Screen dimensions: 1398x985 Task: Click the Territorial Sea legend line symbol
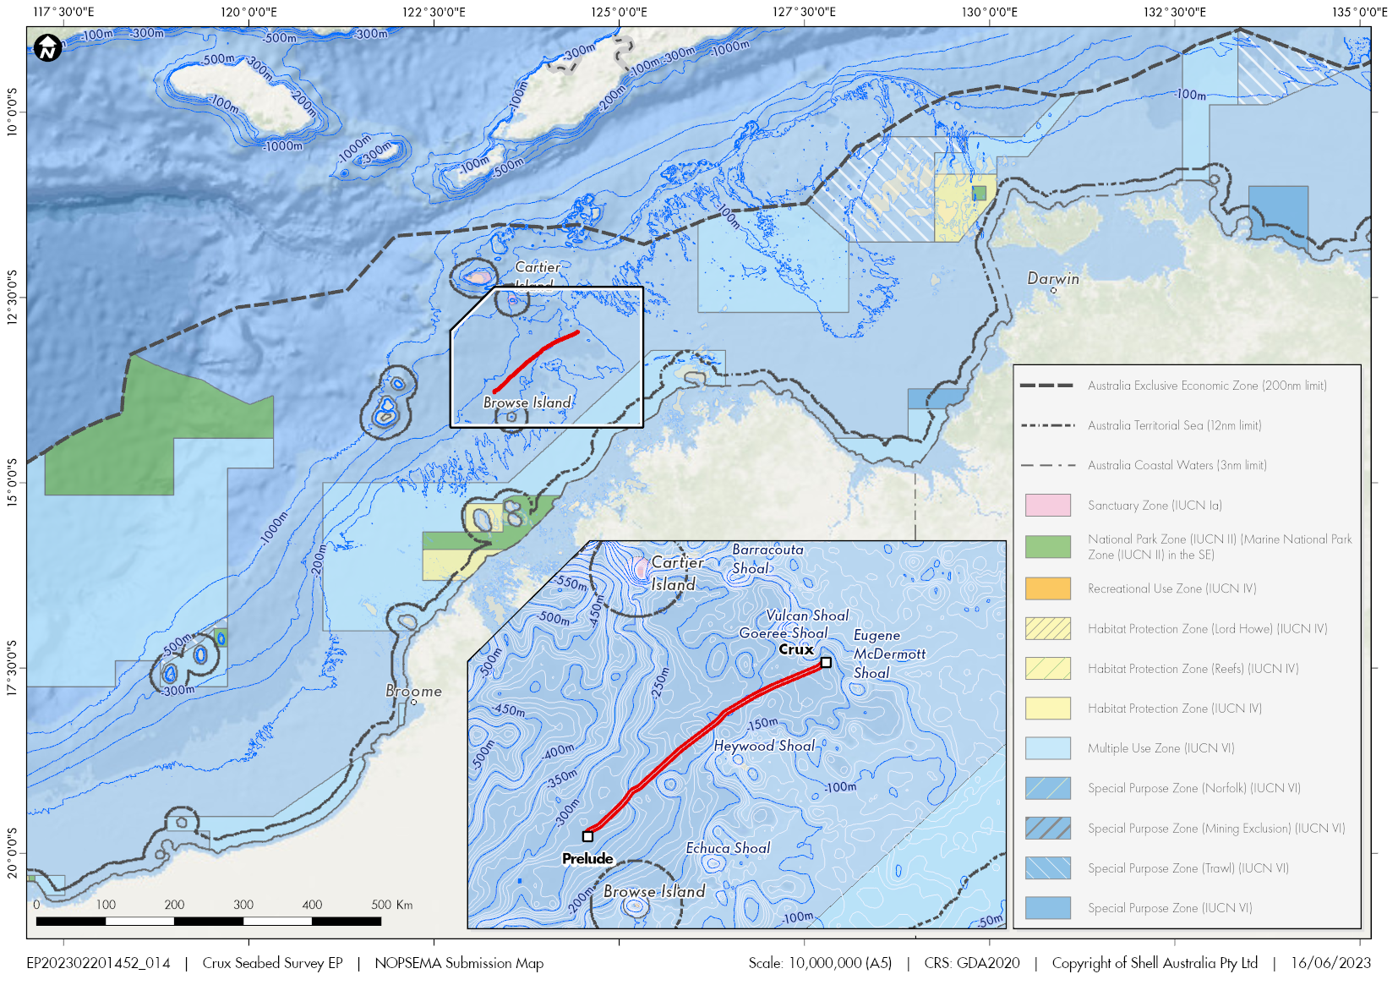pyautogui.click(x=1047, y=425)
